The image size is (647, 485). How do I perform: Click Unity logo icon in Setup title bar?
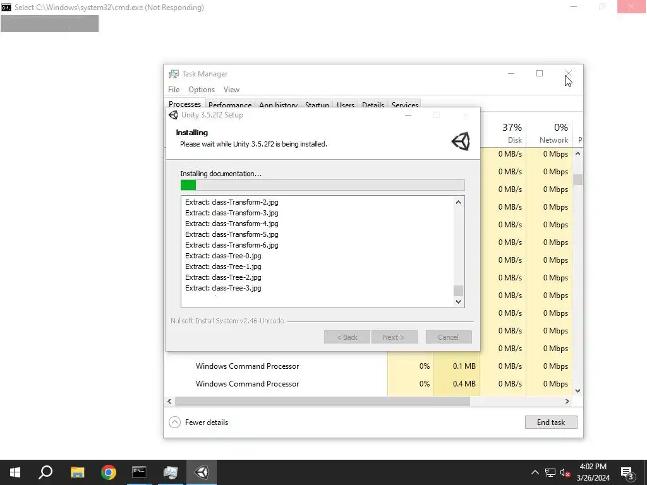click(x=174, y=115)
